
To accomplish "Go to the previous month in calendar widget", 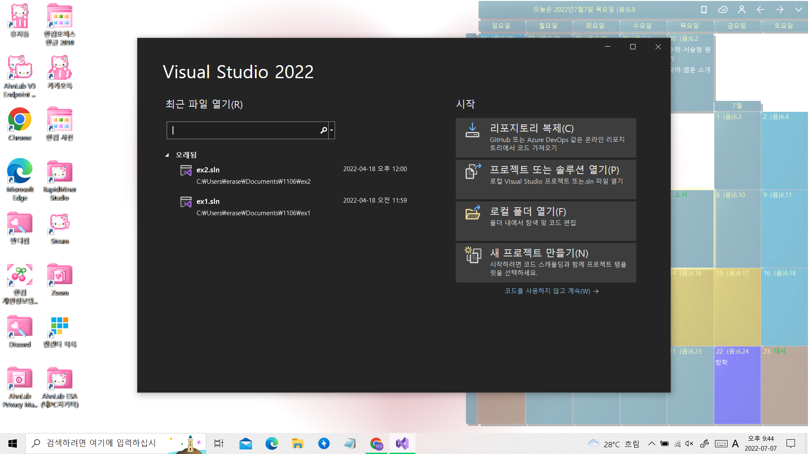I will coord(760,9).
